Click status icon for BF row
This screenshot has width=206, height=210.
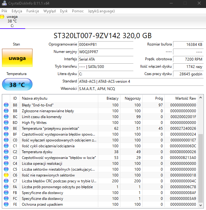pos(6,134)
